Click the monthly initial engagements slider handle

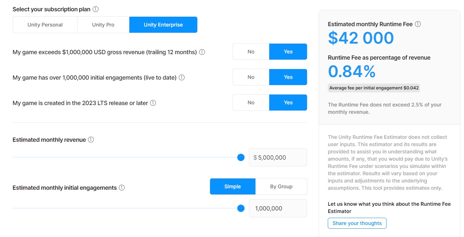tap(241, 208)
